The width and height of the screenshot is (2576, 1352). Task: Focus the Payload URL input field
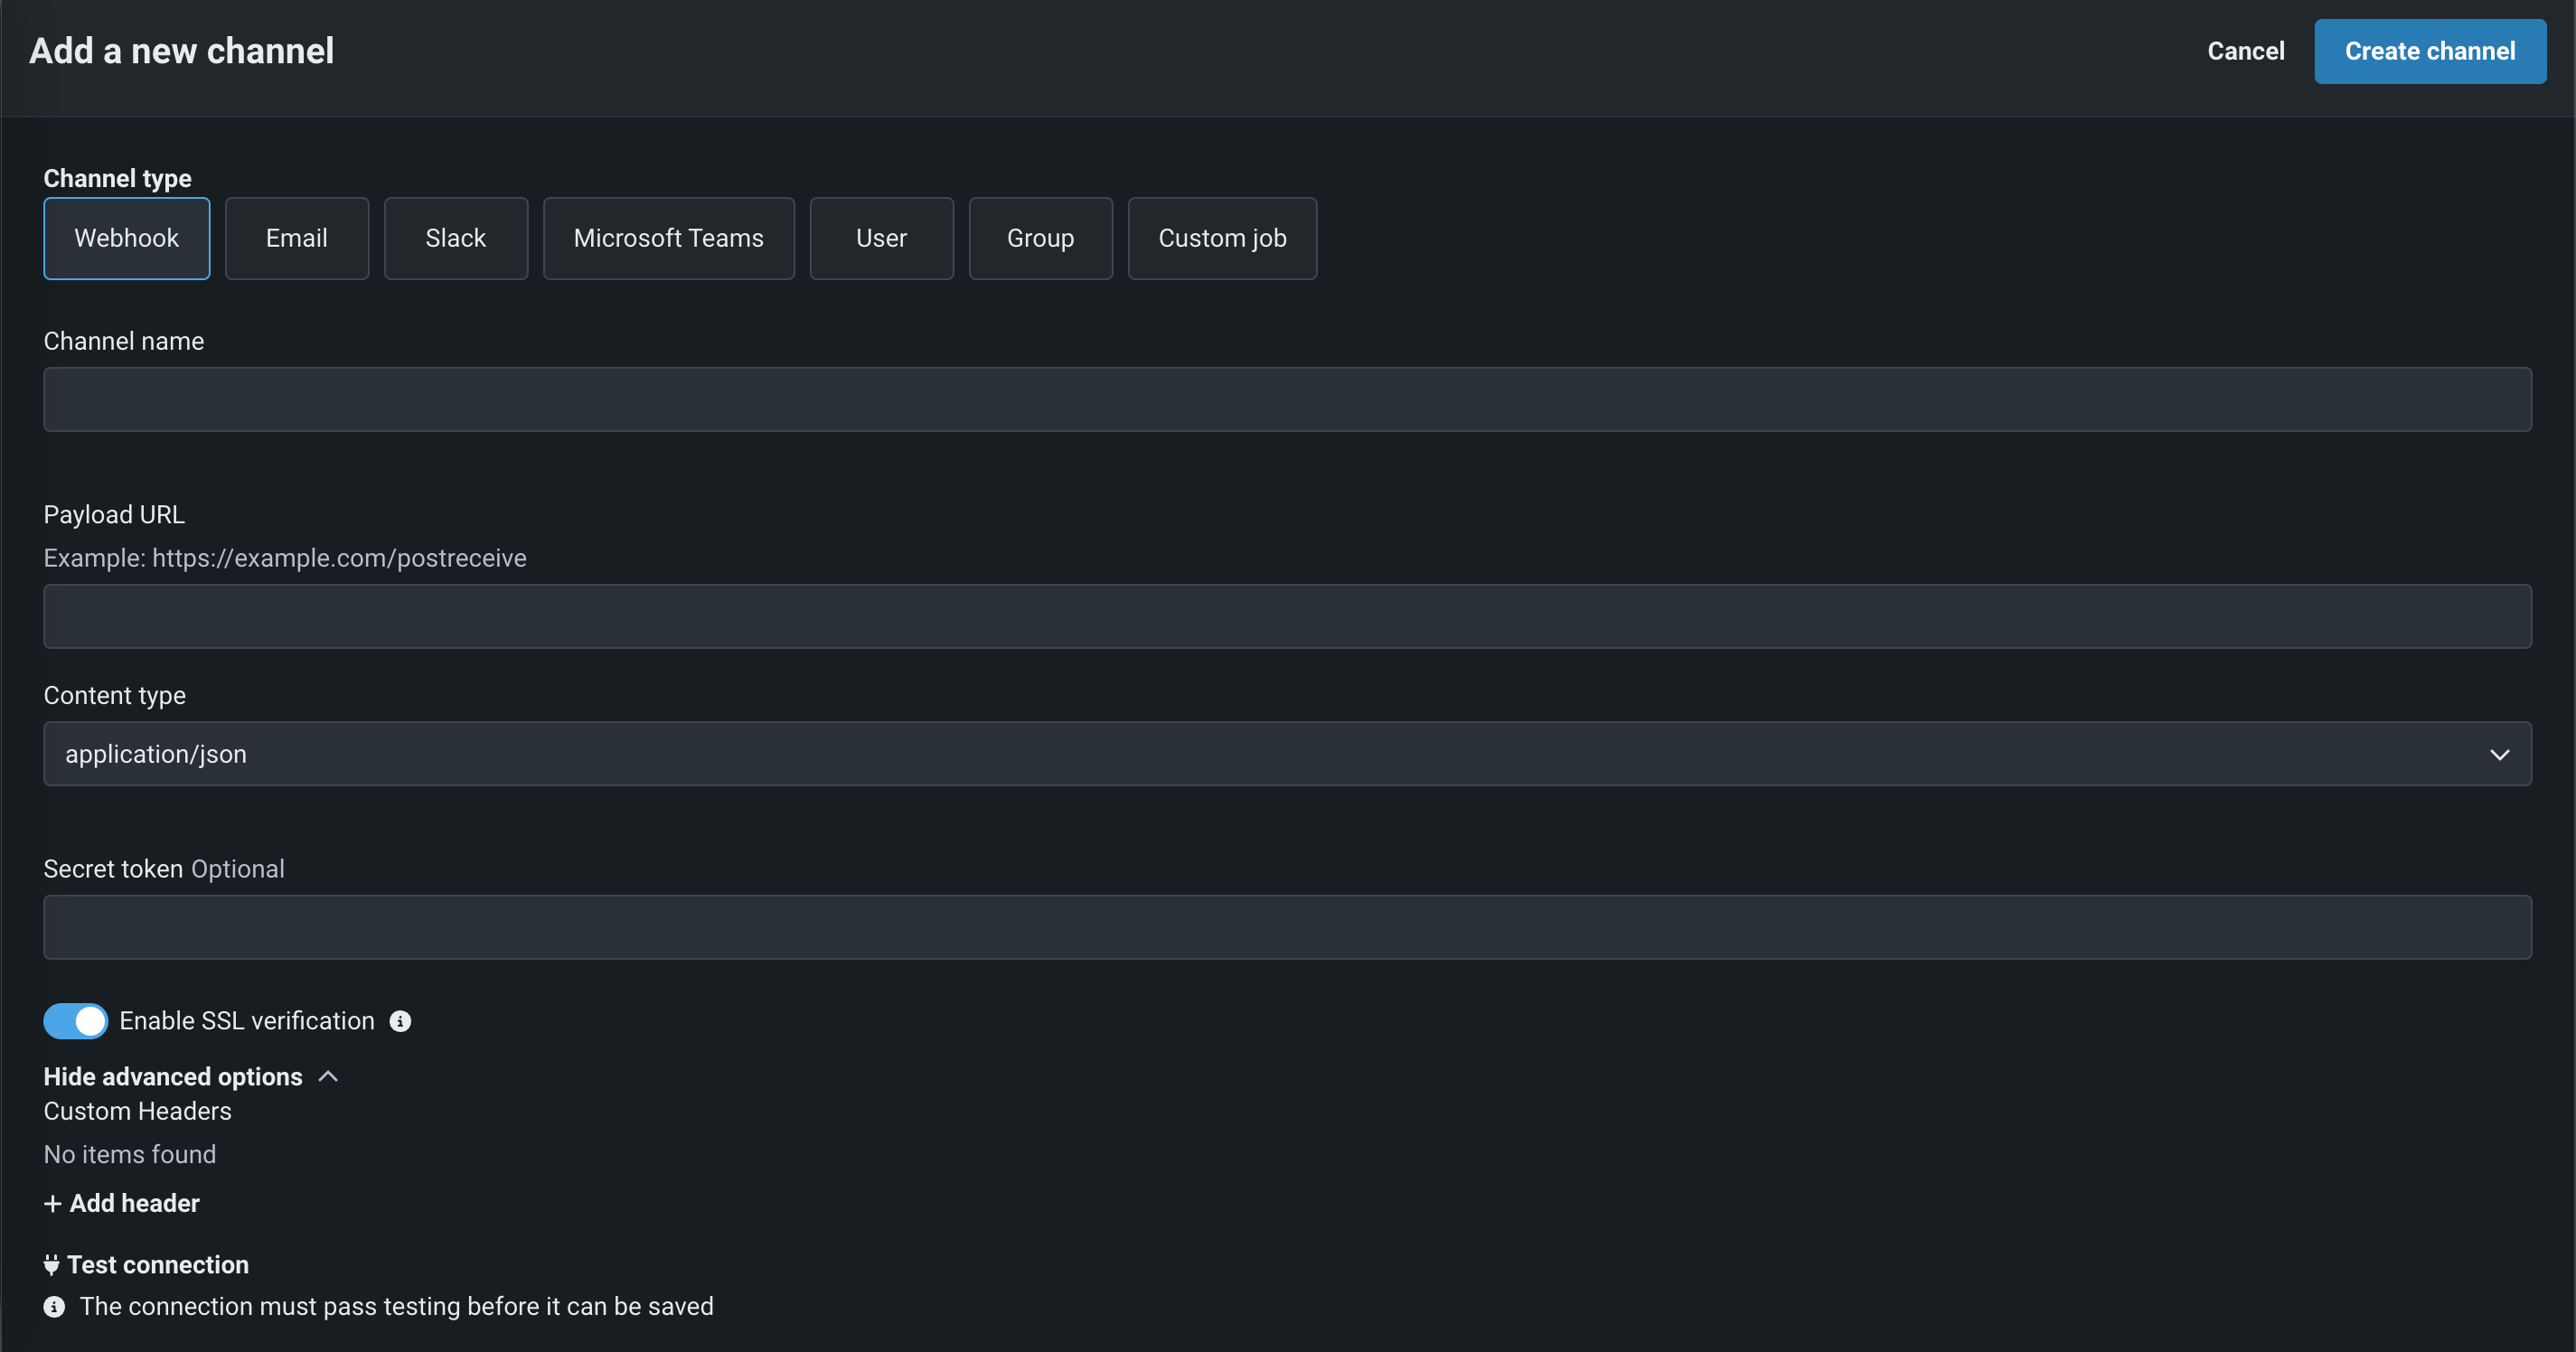point(1286,616)
